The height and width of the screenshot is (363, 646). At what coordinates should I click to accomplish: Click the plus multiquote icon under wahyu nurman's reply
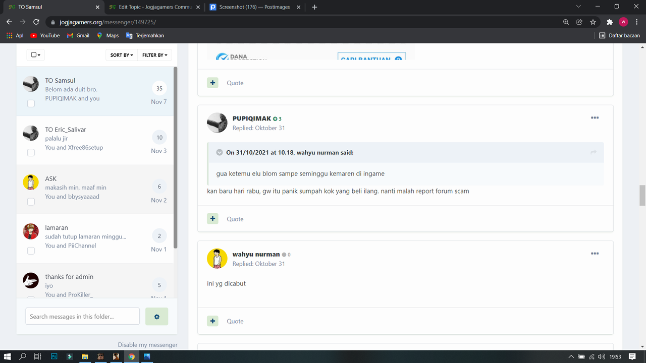[212, 321]
